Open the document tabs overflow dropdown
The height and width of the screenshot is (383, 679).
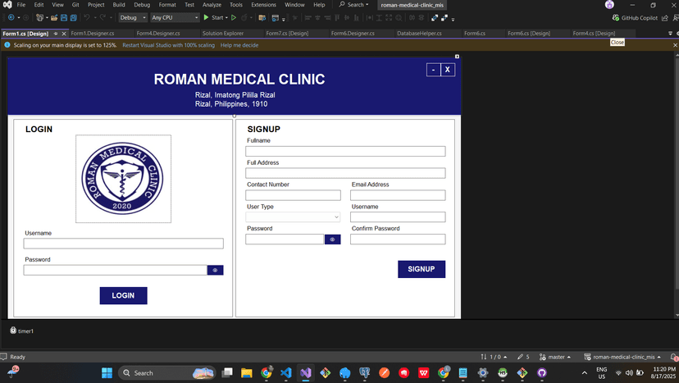click(670, 34)
